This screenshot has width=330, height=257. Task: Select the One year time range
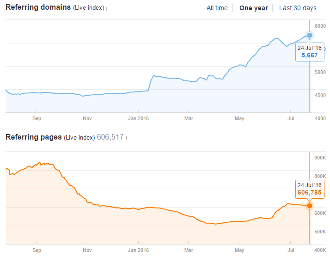[253, 8]
